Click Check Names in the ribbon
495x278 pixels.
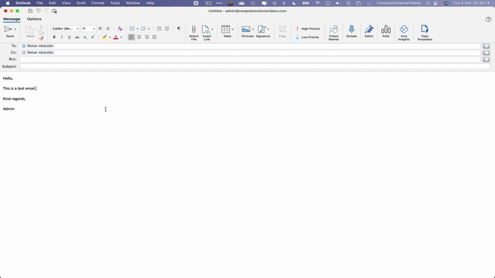tap(334, 33)
